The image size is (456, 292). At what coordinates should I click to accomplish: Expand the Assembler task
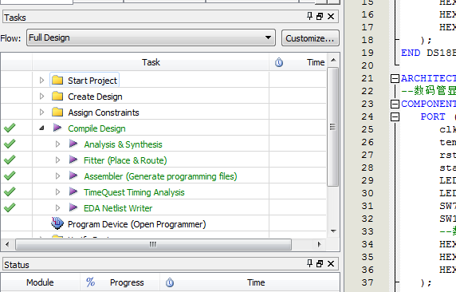coord(57,176)
